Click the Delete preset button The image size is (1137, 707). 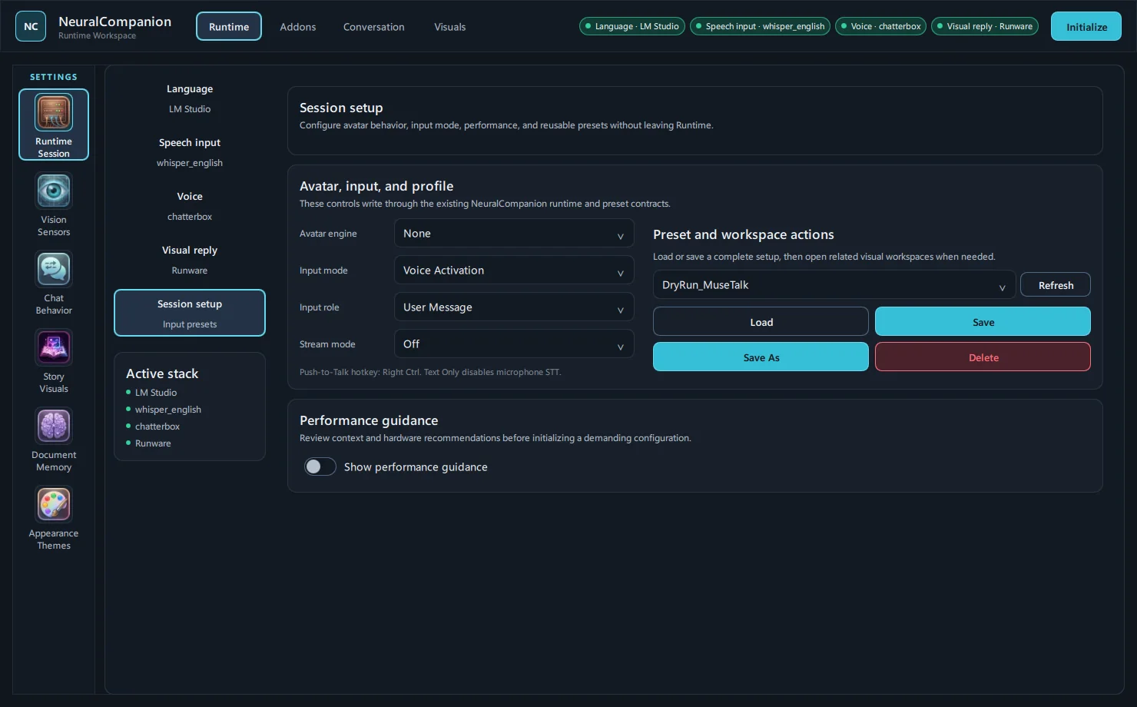point(983,357)
